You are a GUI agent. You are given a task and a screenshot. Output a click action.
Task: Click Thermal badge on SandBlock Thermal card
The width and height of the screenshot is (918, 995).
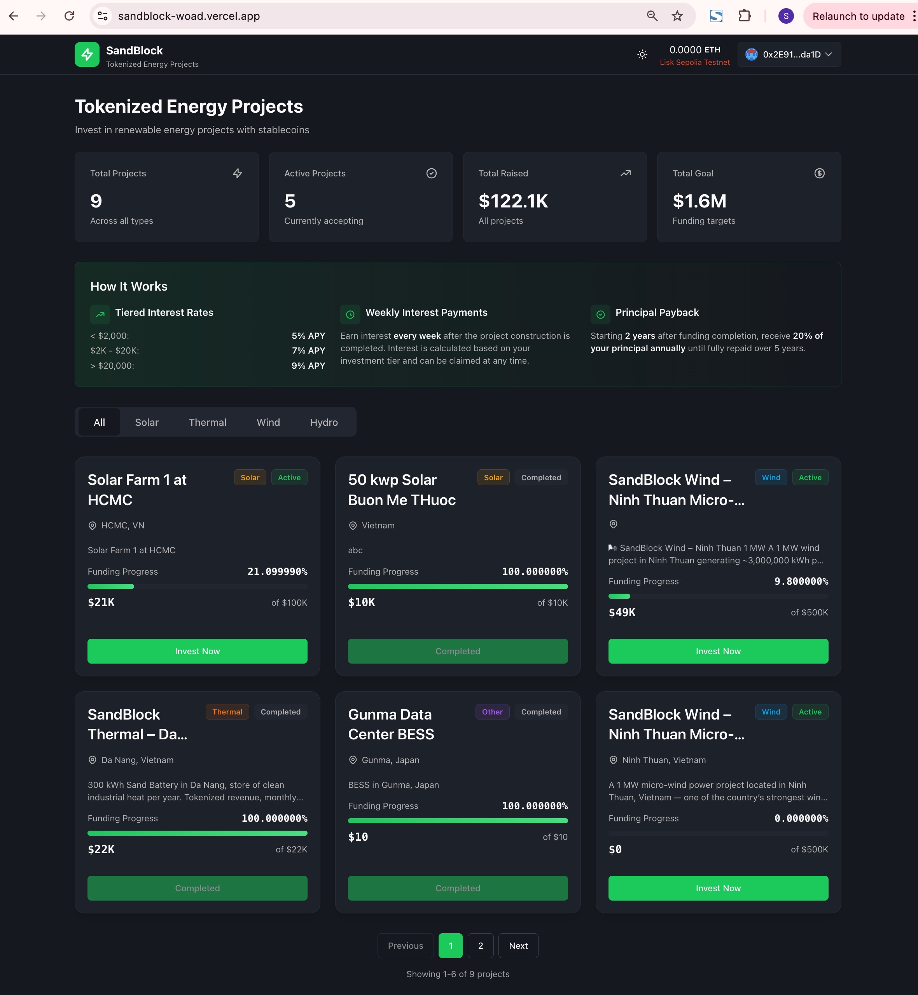point(227,712)
